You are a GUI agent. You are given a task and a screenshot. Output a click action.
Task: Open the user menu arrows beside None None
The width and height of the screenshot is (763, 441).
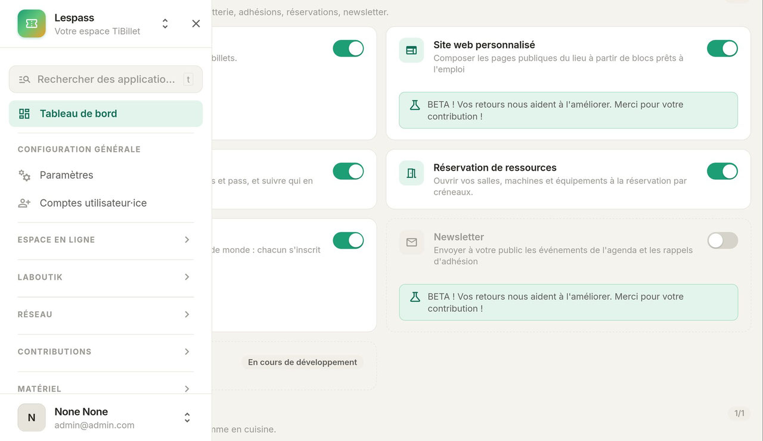point(187,418)
